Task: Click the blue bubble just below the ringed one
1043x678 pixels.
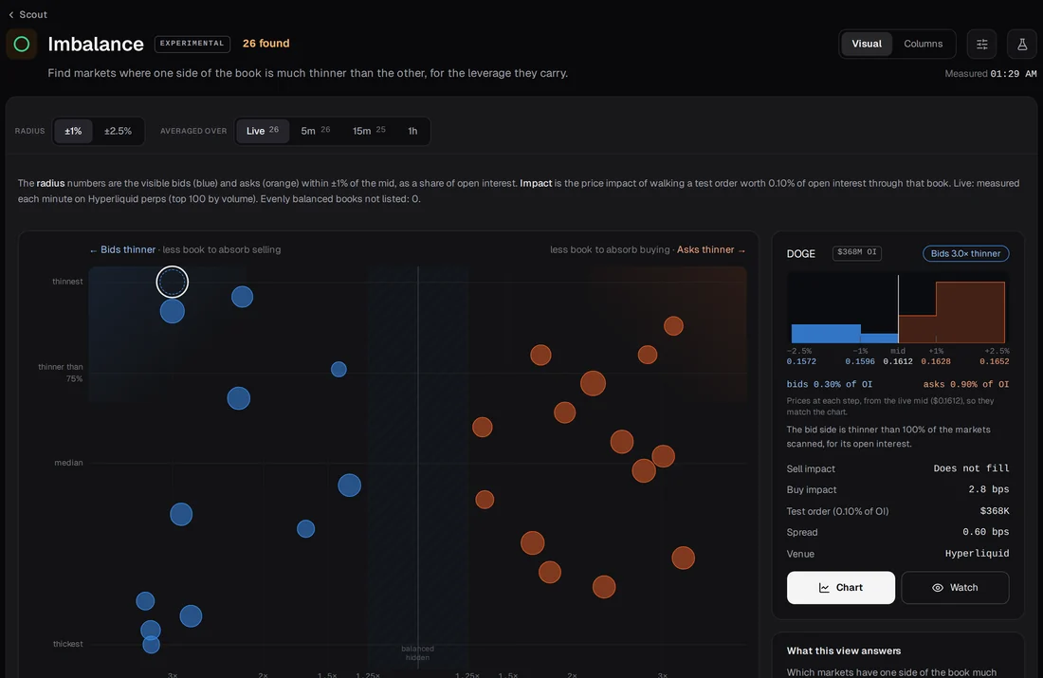Action: [x=173, y=311]
